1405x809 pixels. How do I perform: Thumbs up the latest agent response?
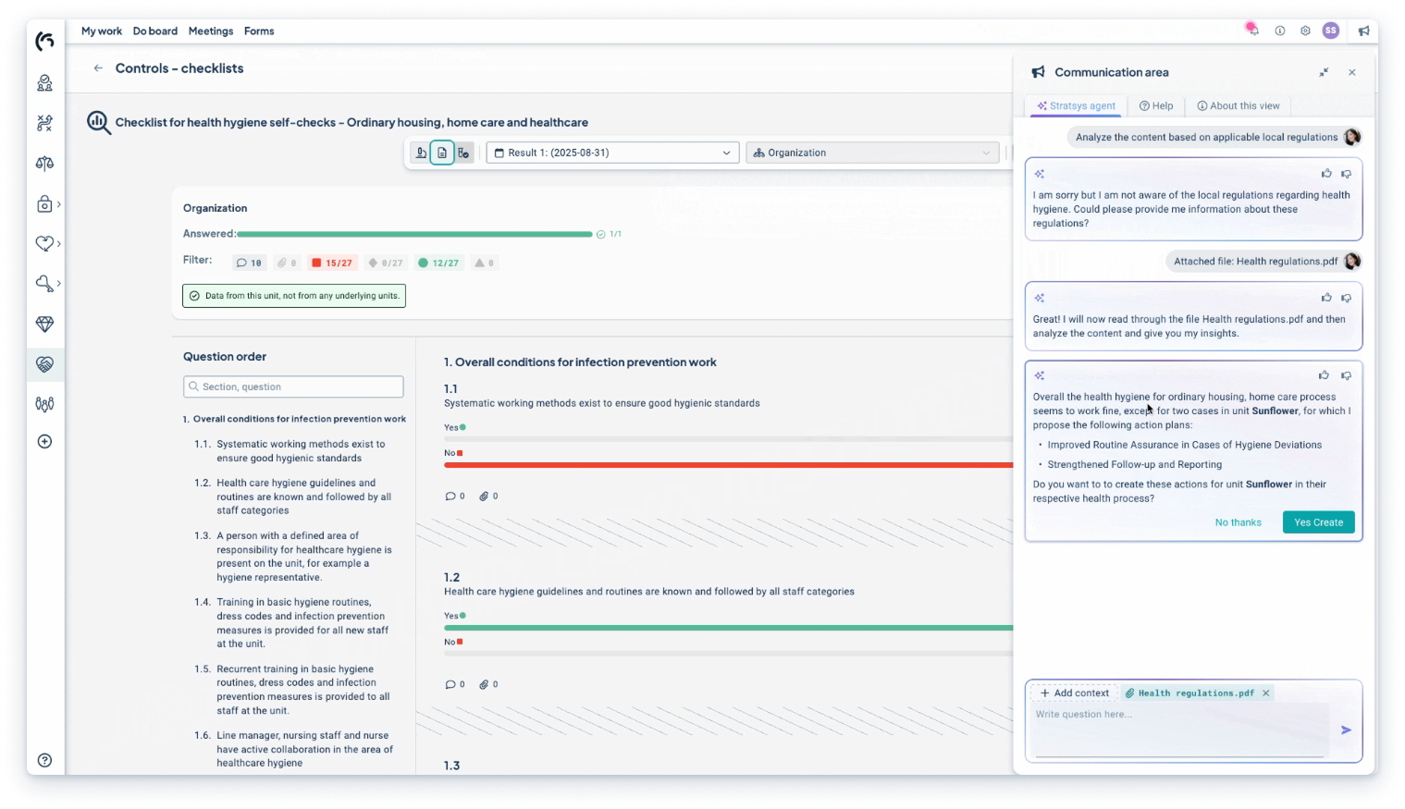click(x=1325, y=375)
